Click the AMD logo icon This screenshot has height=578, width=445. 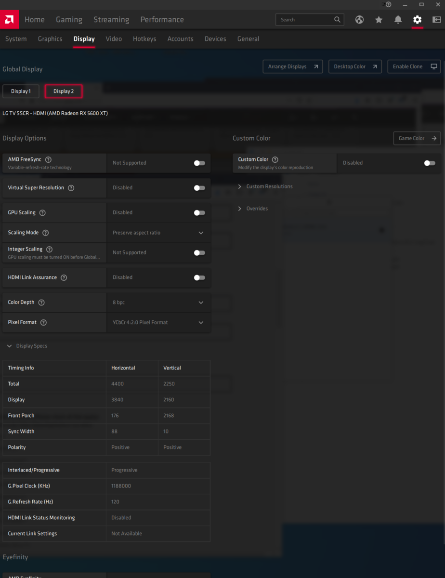click(x=9, y=19)
